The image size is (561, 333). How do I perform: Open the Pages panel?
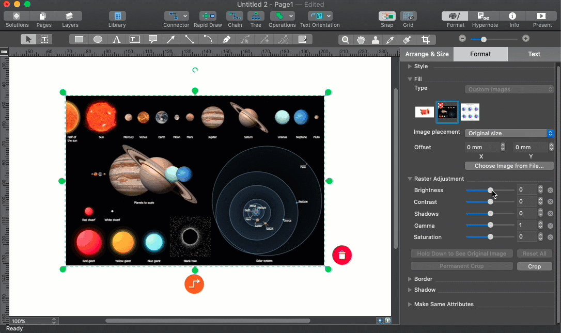click(43, 17)
